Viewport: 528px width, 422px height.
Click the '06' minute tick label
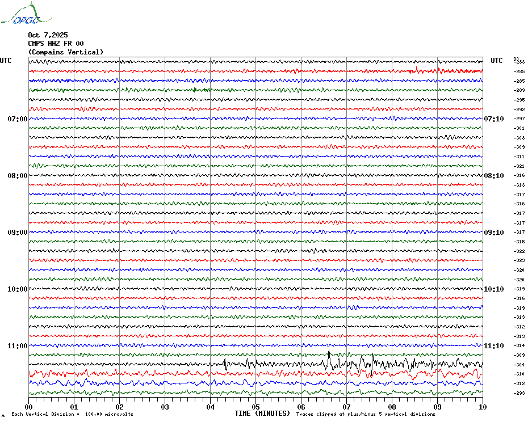coord(301,407)
